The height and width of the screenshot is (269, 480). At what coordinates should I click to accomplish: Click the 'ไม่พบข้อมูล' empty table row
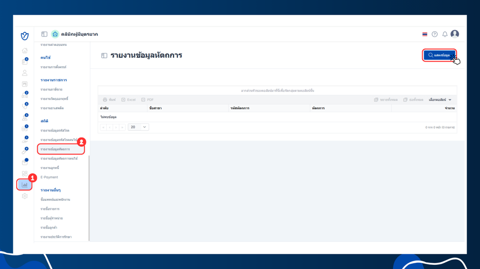278,117
